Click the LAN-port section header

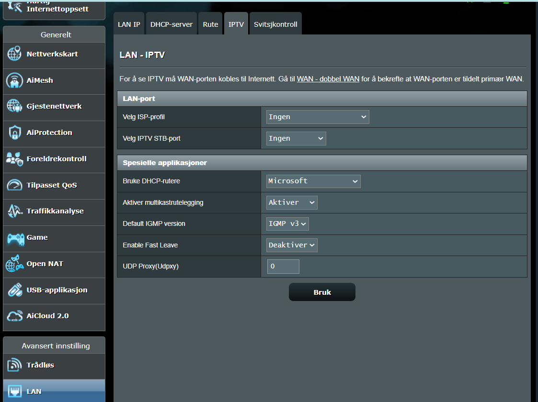pyautogui.click(x=322, y=99)
